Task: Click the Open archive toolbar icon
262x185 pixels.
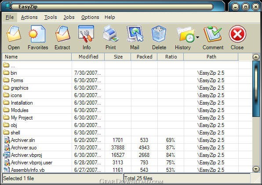Action: [x=14, y=34]
